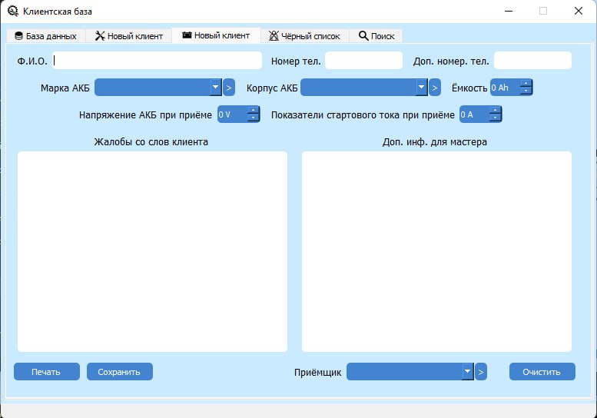Click the Очистить button
This screenshot has width=597, height=418.
(x=542, y=372)
